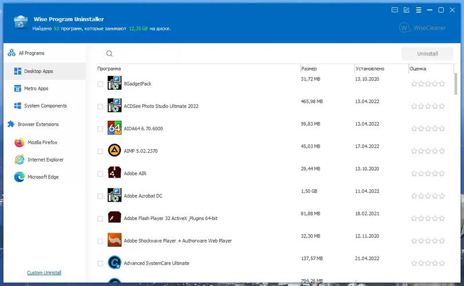Image resolution: width=464 pixels, height=286 pixels.
Task: Click the program list vertical scrollbar
Action: tap(456, 84)
